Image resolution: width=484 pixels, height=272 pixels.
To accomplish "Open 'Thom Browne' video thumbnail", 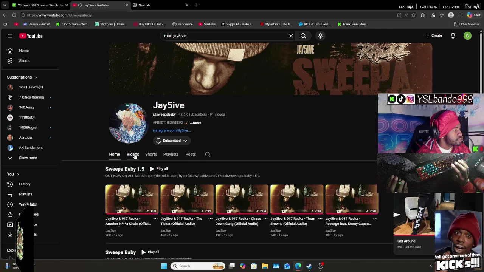I will (297, 199).
